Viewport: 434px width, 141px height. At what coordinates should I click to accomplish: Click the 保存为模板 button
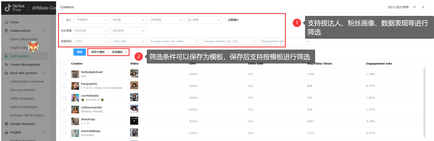(x=98, y=52)
